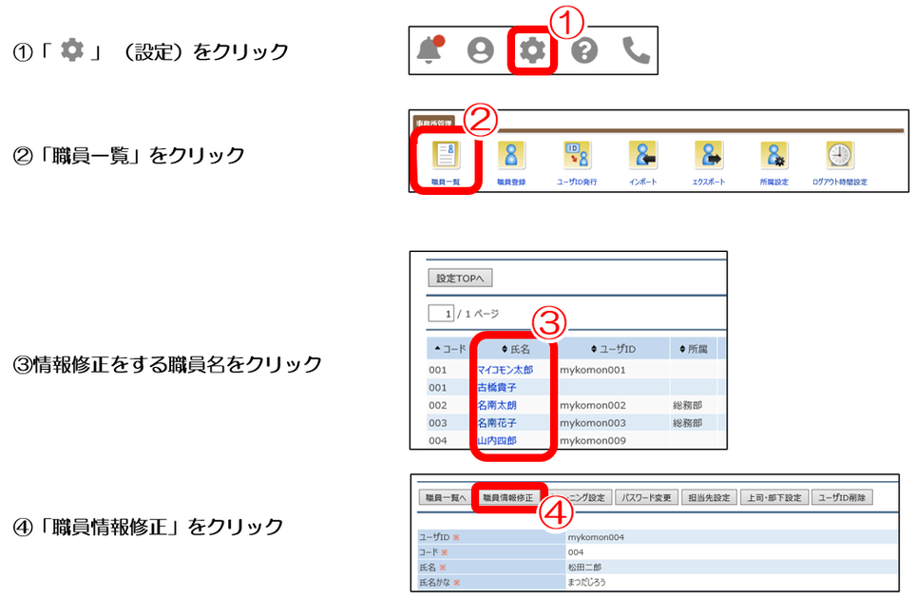Image resolution: width=916 pixels, height=597 pixels.
Task: Select the パスワード変更 tab button
Action: (648, 497)
